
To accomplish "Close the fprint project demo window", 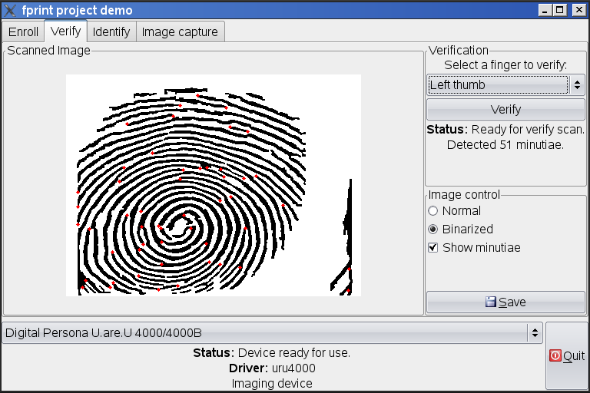I will (579, 10).
